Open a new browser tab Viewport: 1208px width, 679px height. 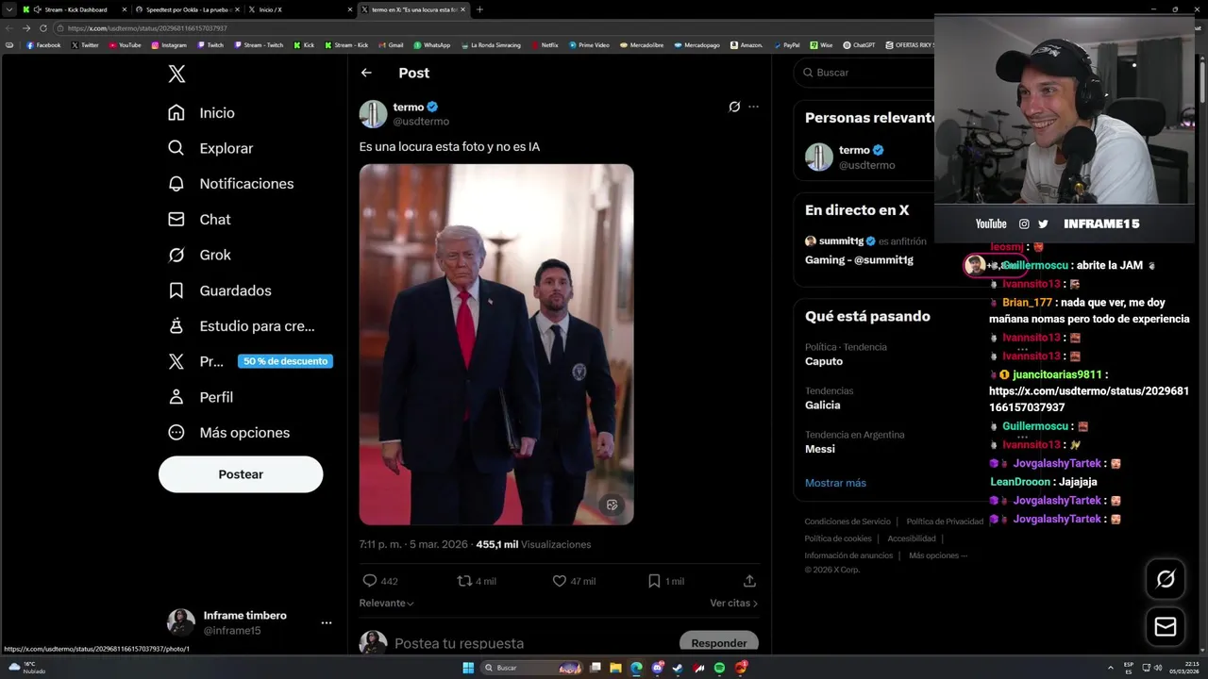479,9
